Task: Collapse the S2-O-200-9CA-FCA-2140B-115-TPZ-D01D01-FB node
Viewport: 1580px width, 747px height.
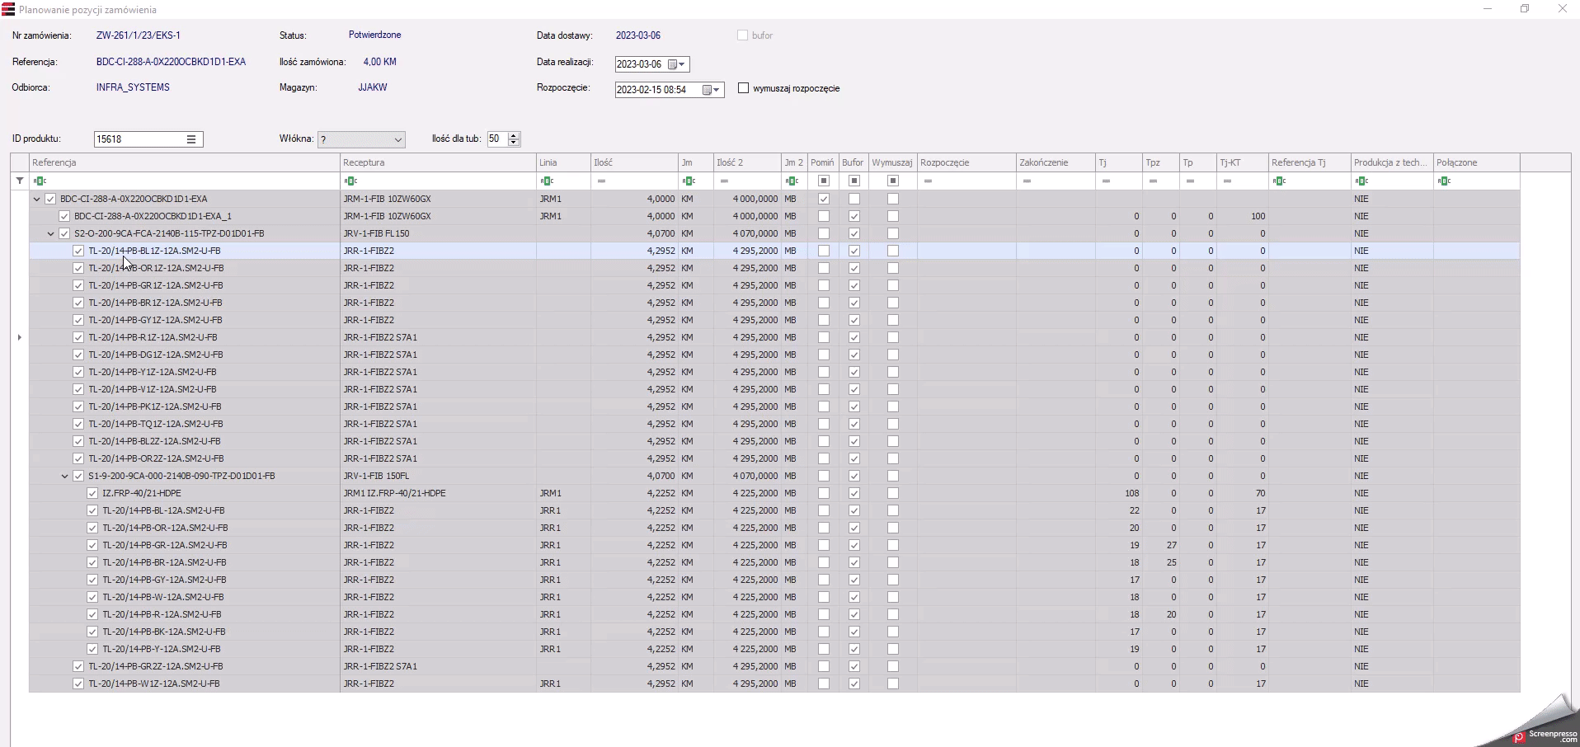Action: coord(50,233)
